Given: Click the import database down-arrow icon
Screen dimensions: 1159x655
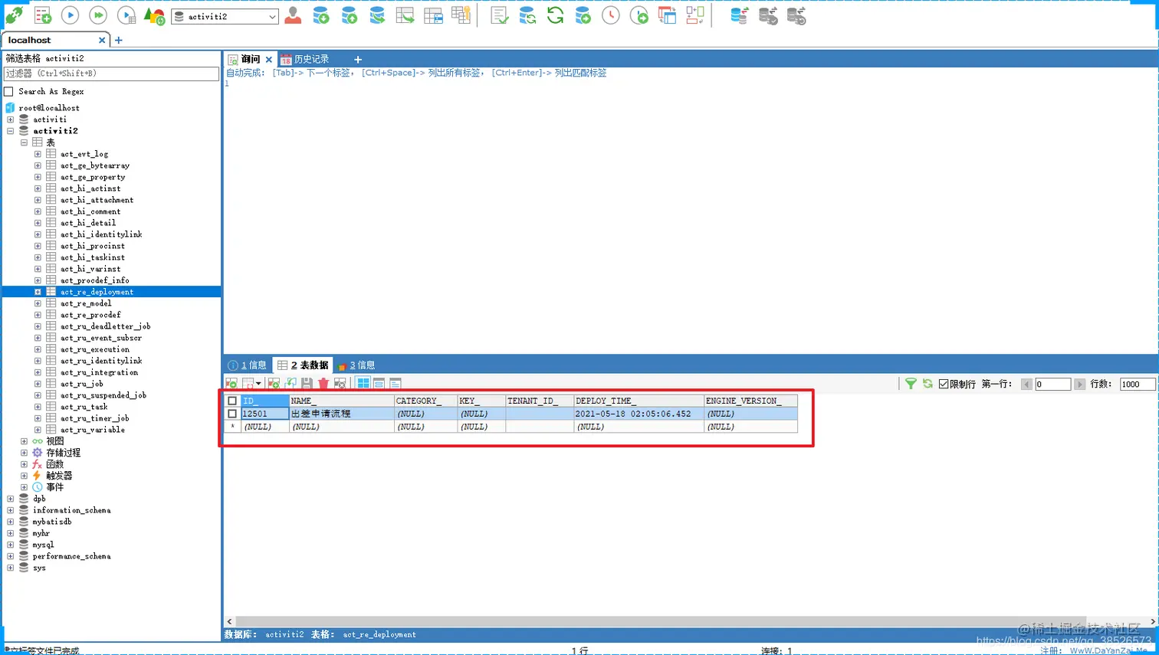Looking at the screenshot, I should click(321, 15).
